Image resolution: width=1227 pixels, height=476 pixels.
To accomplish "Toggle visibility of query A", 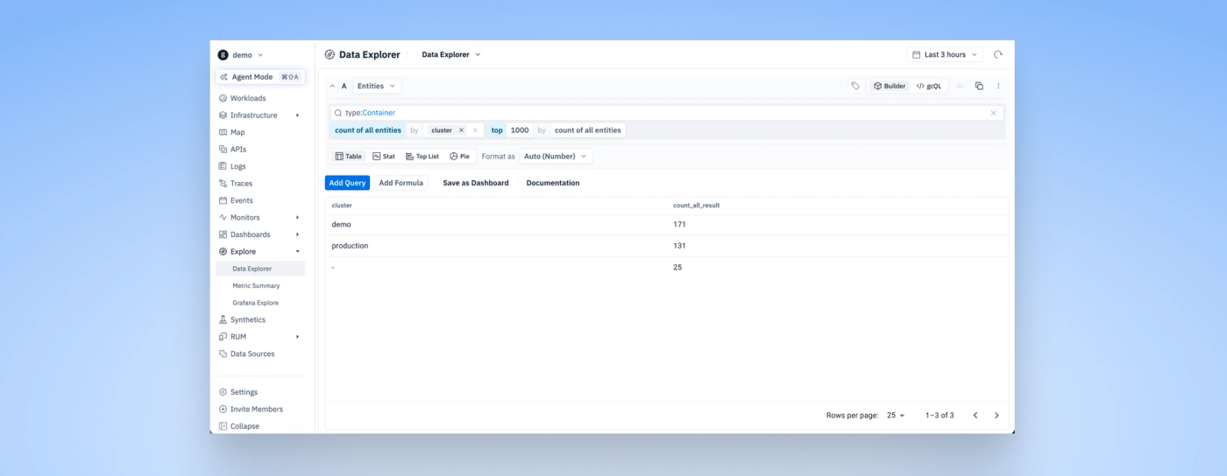I will pos(960,86).
